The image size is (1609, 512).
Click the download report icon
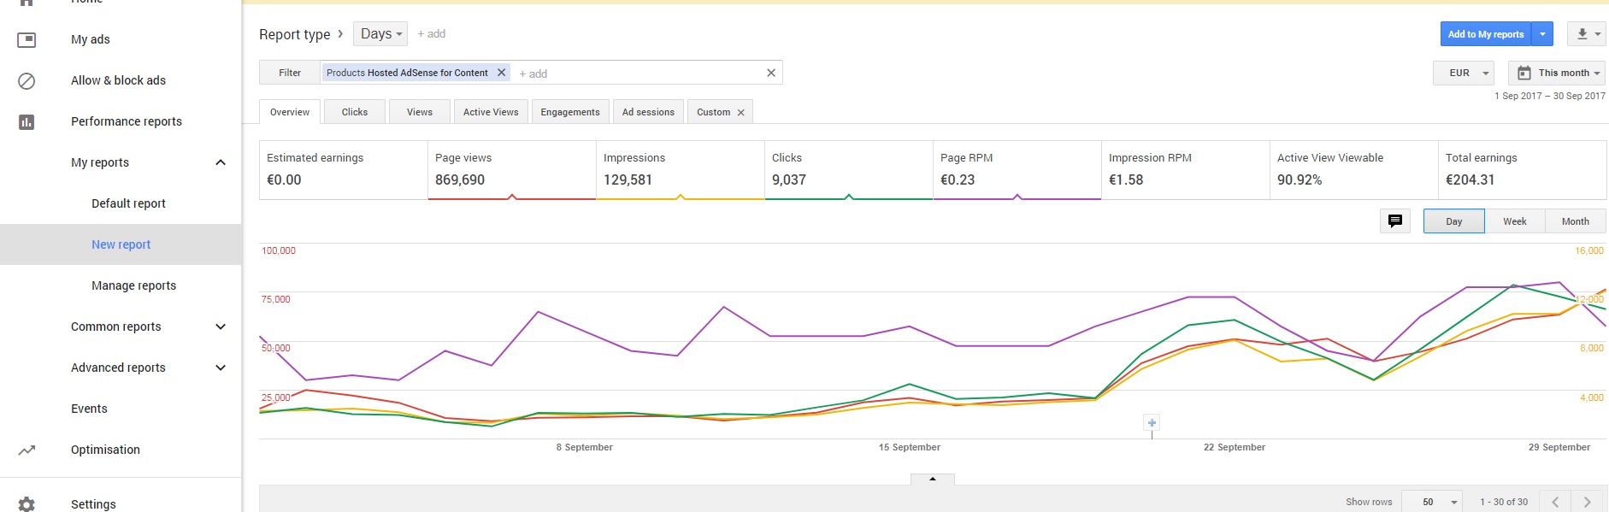[1582, 34]
